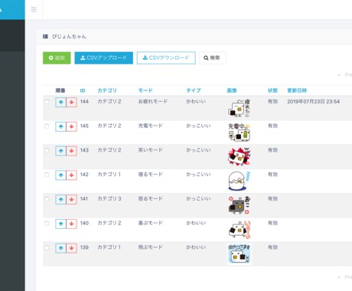Open the happy sticker image in row 140

click(x=240, y=230)
